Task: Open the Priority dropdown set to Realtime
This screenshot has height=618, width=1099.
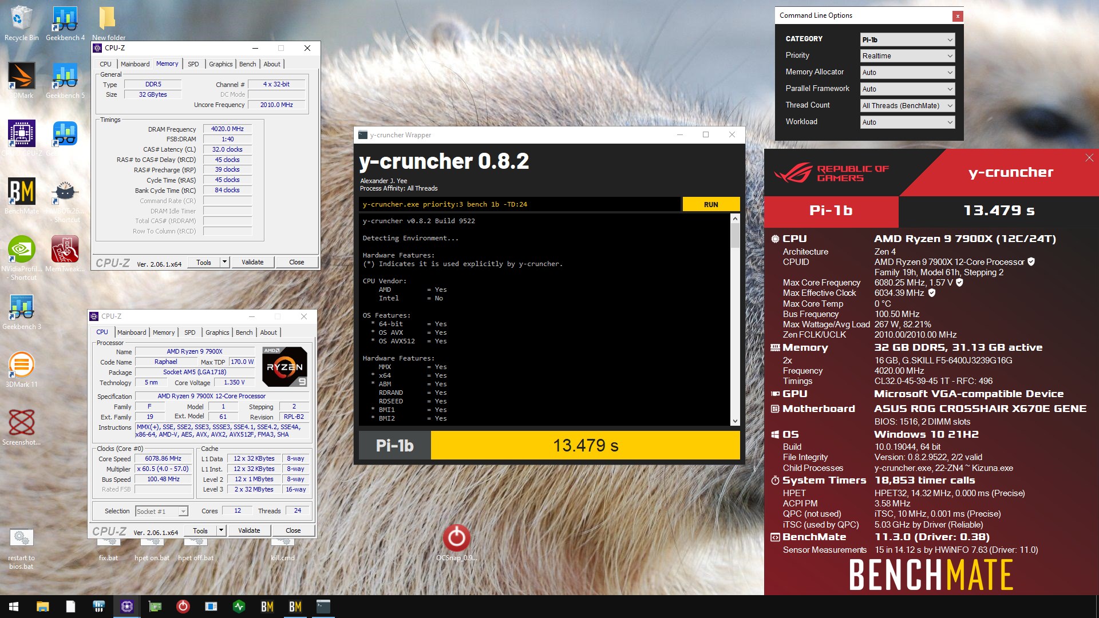Action: click(907, 56)
